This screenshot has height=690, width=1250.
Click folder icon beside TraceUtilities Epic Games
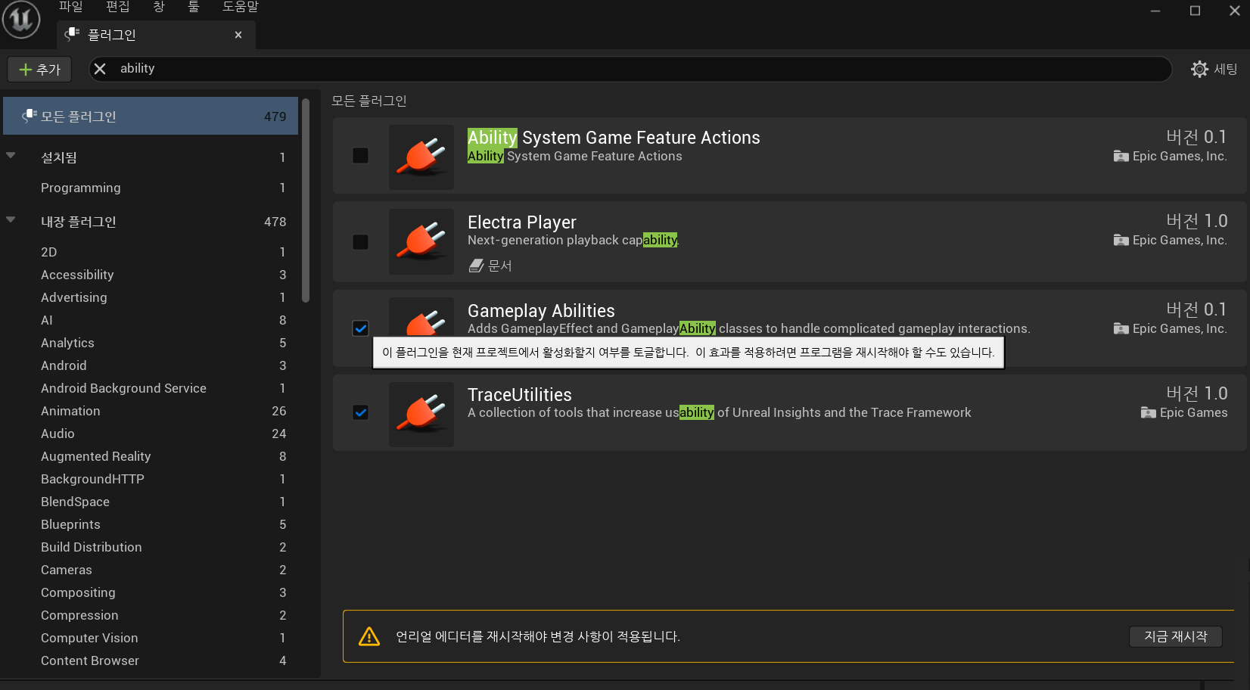click(1149, 412)
